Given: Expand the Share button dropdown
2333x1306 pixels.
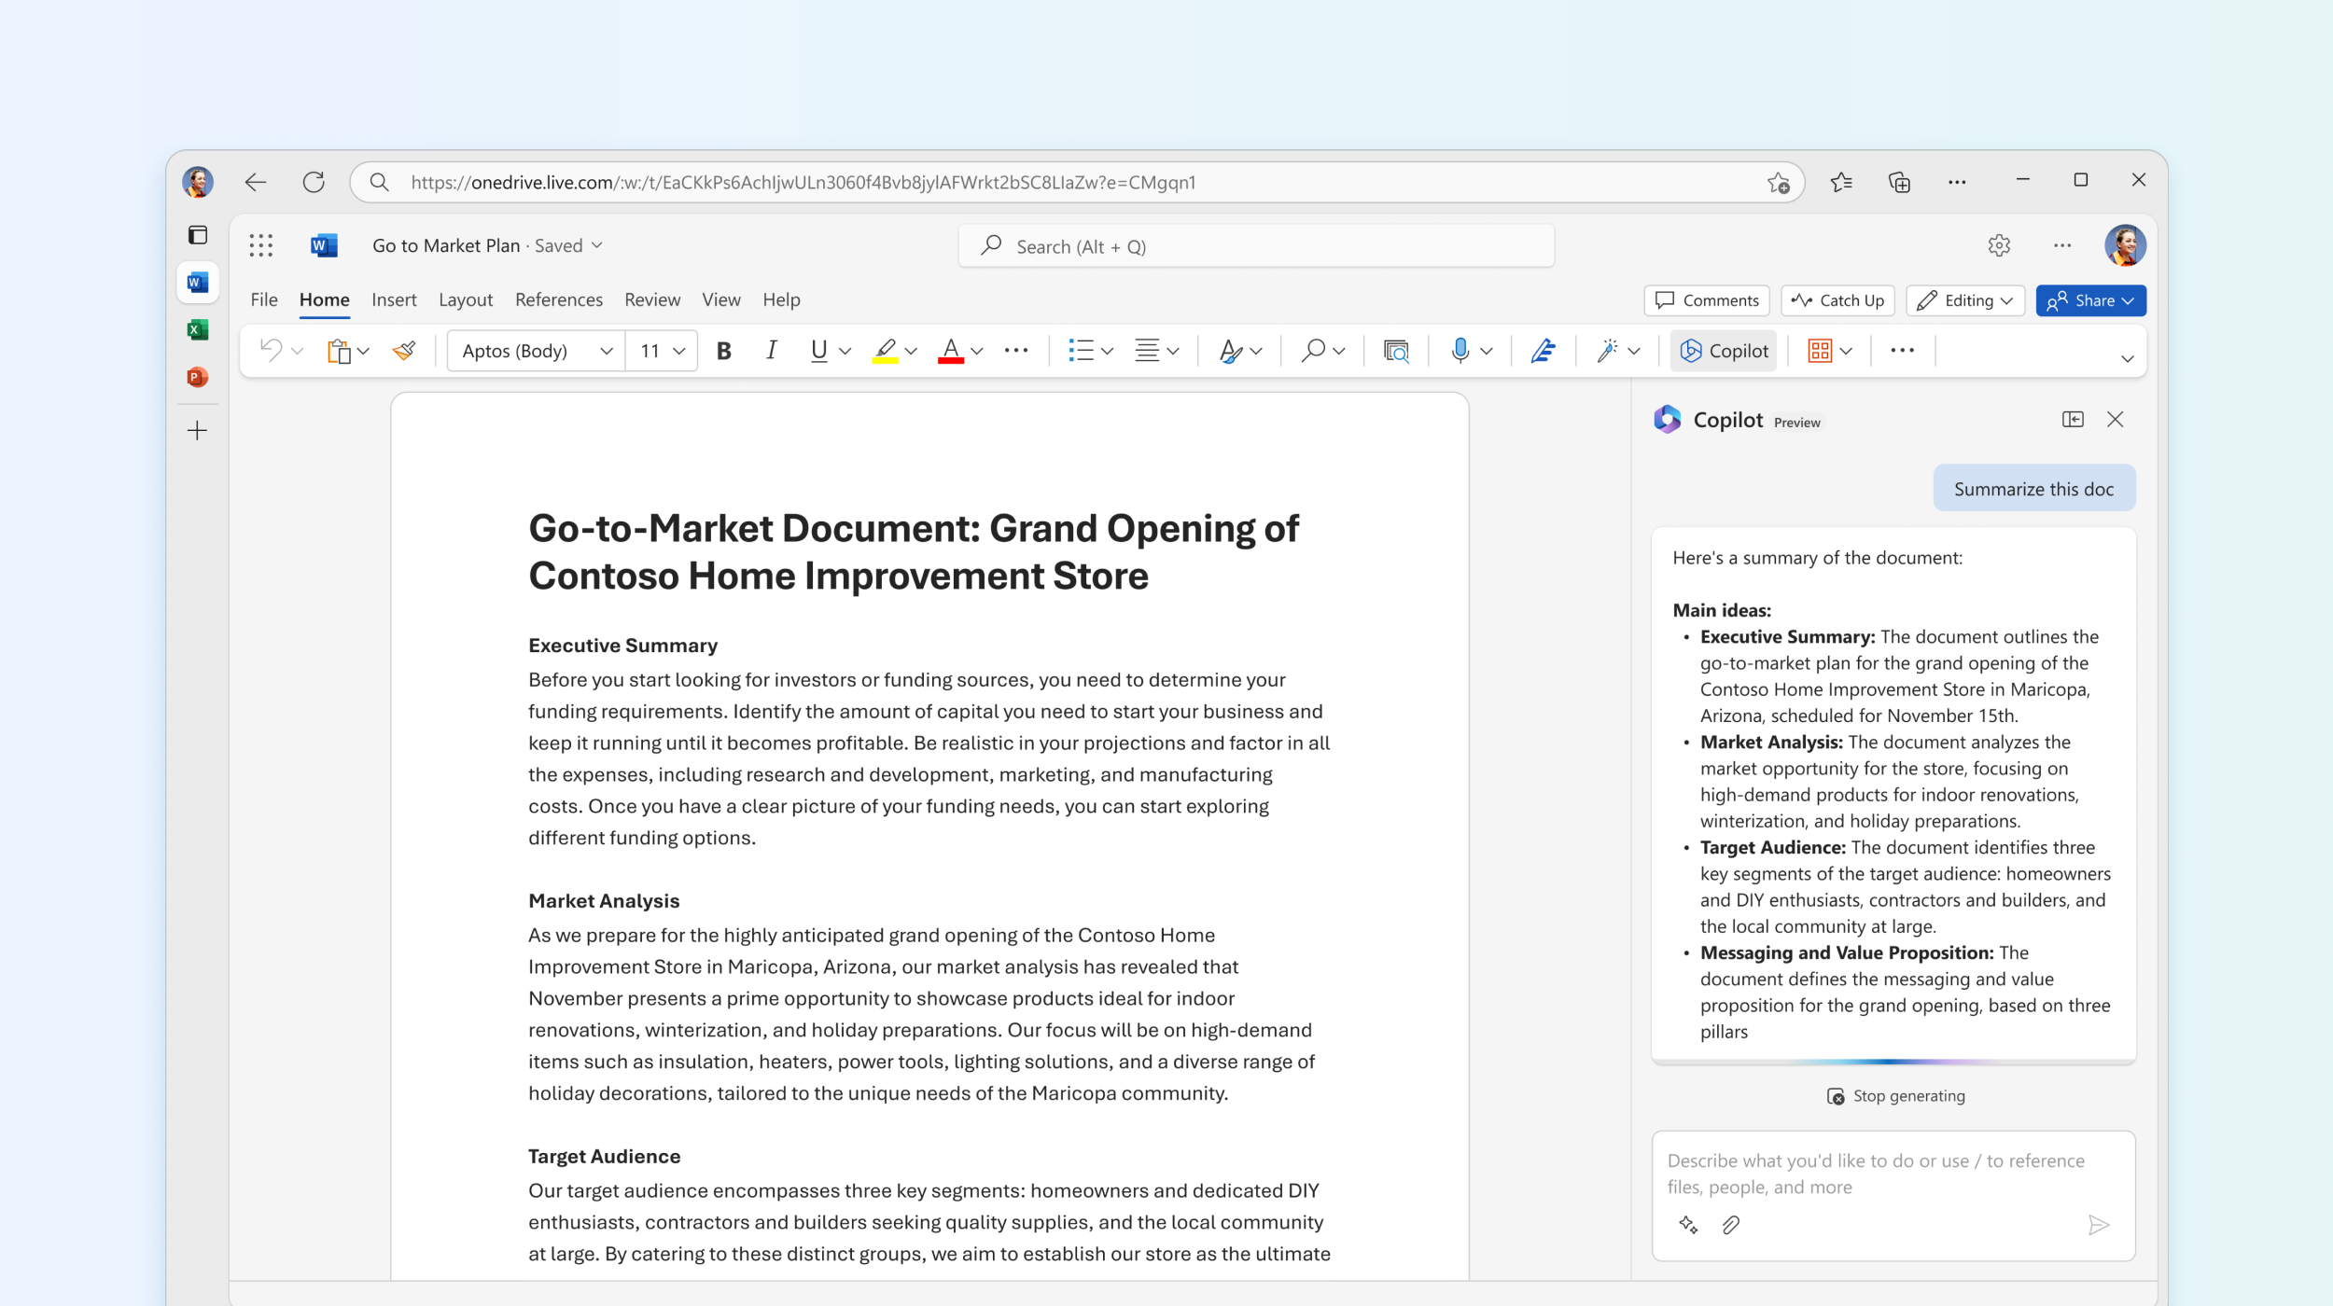Looking at the screenshot, I should point(2131,299).
